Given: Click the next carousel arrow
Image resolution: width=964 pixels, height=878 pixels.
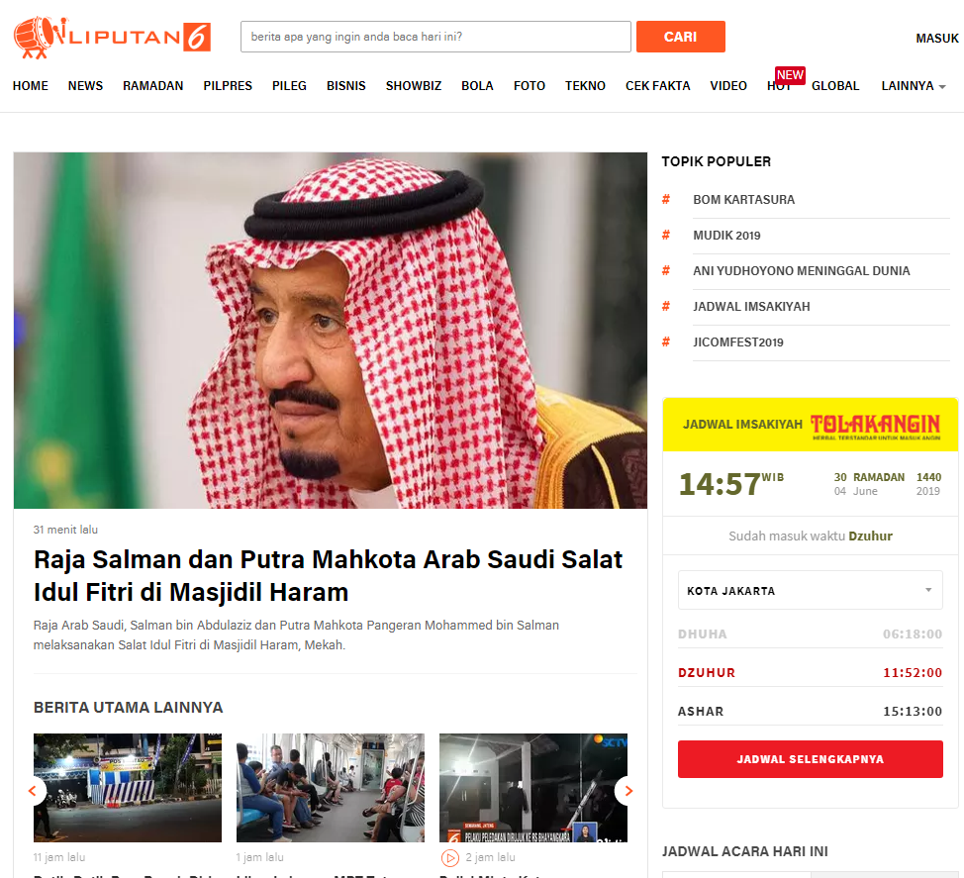Looking at the screenshot, I should tap(627, 791).
